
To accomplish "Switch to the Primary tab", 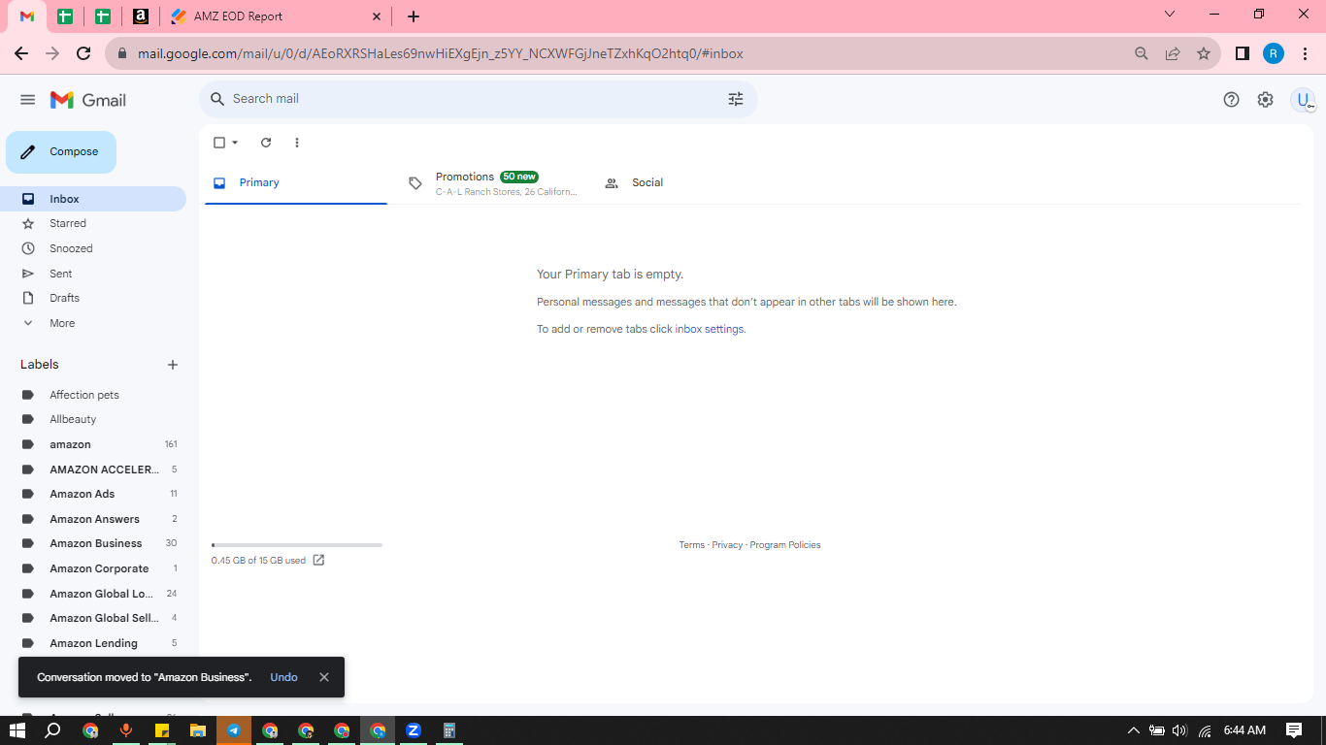I will click(296, 182).
